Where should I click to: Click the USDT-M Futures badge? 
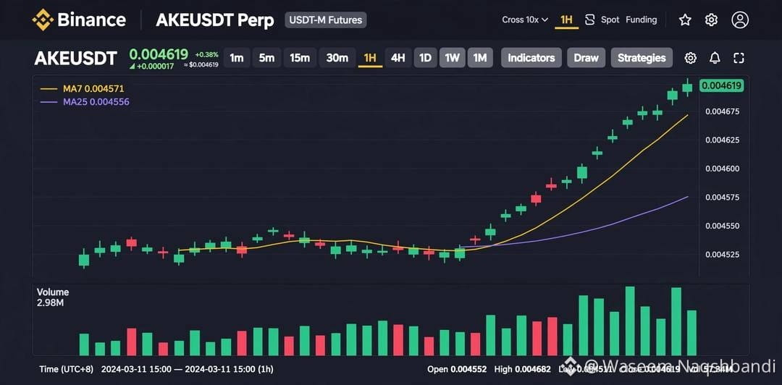click(x=326, y=20)
